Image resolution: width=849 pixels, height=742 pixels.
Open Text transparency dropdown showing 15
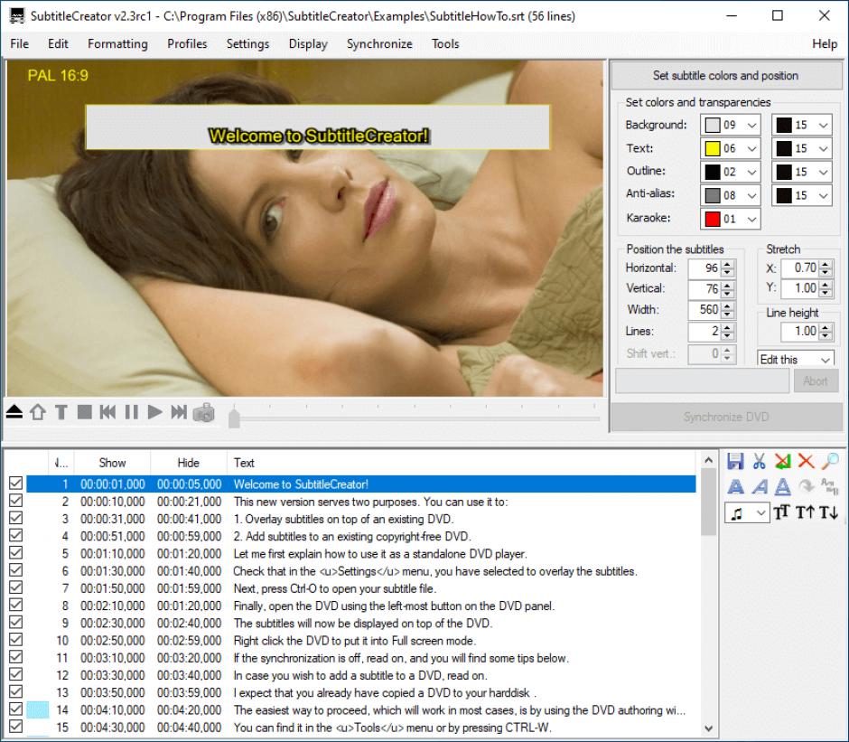[802, 148]
